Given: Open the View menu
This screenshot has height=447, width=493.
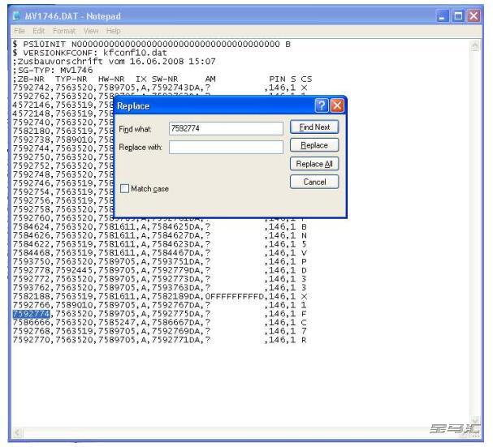Looking at the screenshot, I should (x=91, y=31).
